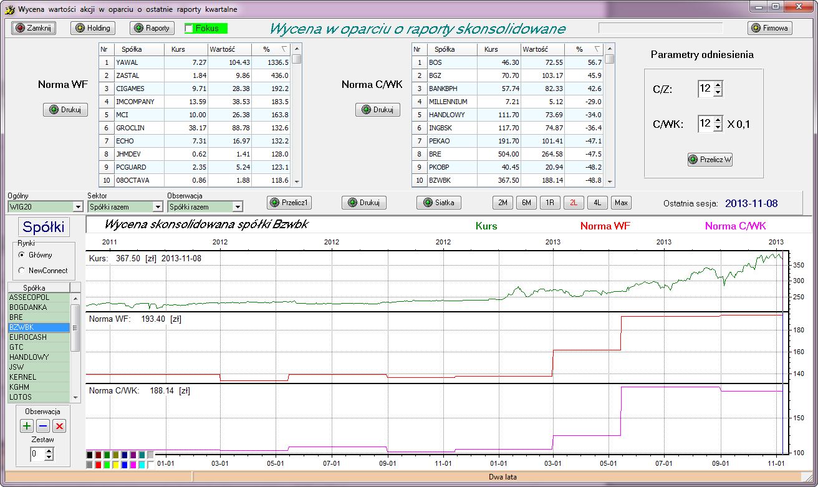Screen dimensions: 818x487
Task: Open the Obserwacja dropdown above chart
Action: [238, 207]
